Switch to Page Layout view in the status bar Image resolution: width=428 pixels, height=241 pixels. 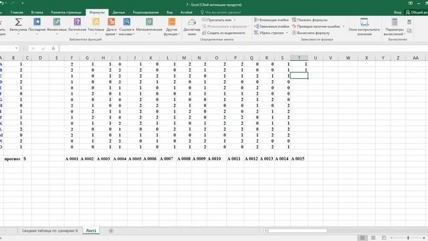(x=373, y=238)
